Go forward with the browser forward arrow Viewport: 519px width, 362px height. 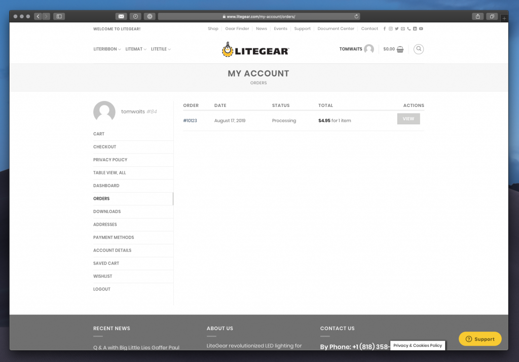click(46, 16)
